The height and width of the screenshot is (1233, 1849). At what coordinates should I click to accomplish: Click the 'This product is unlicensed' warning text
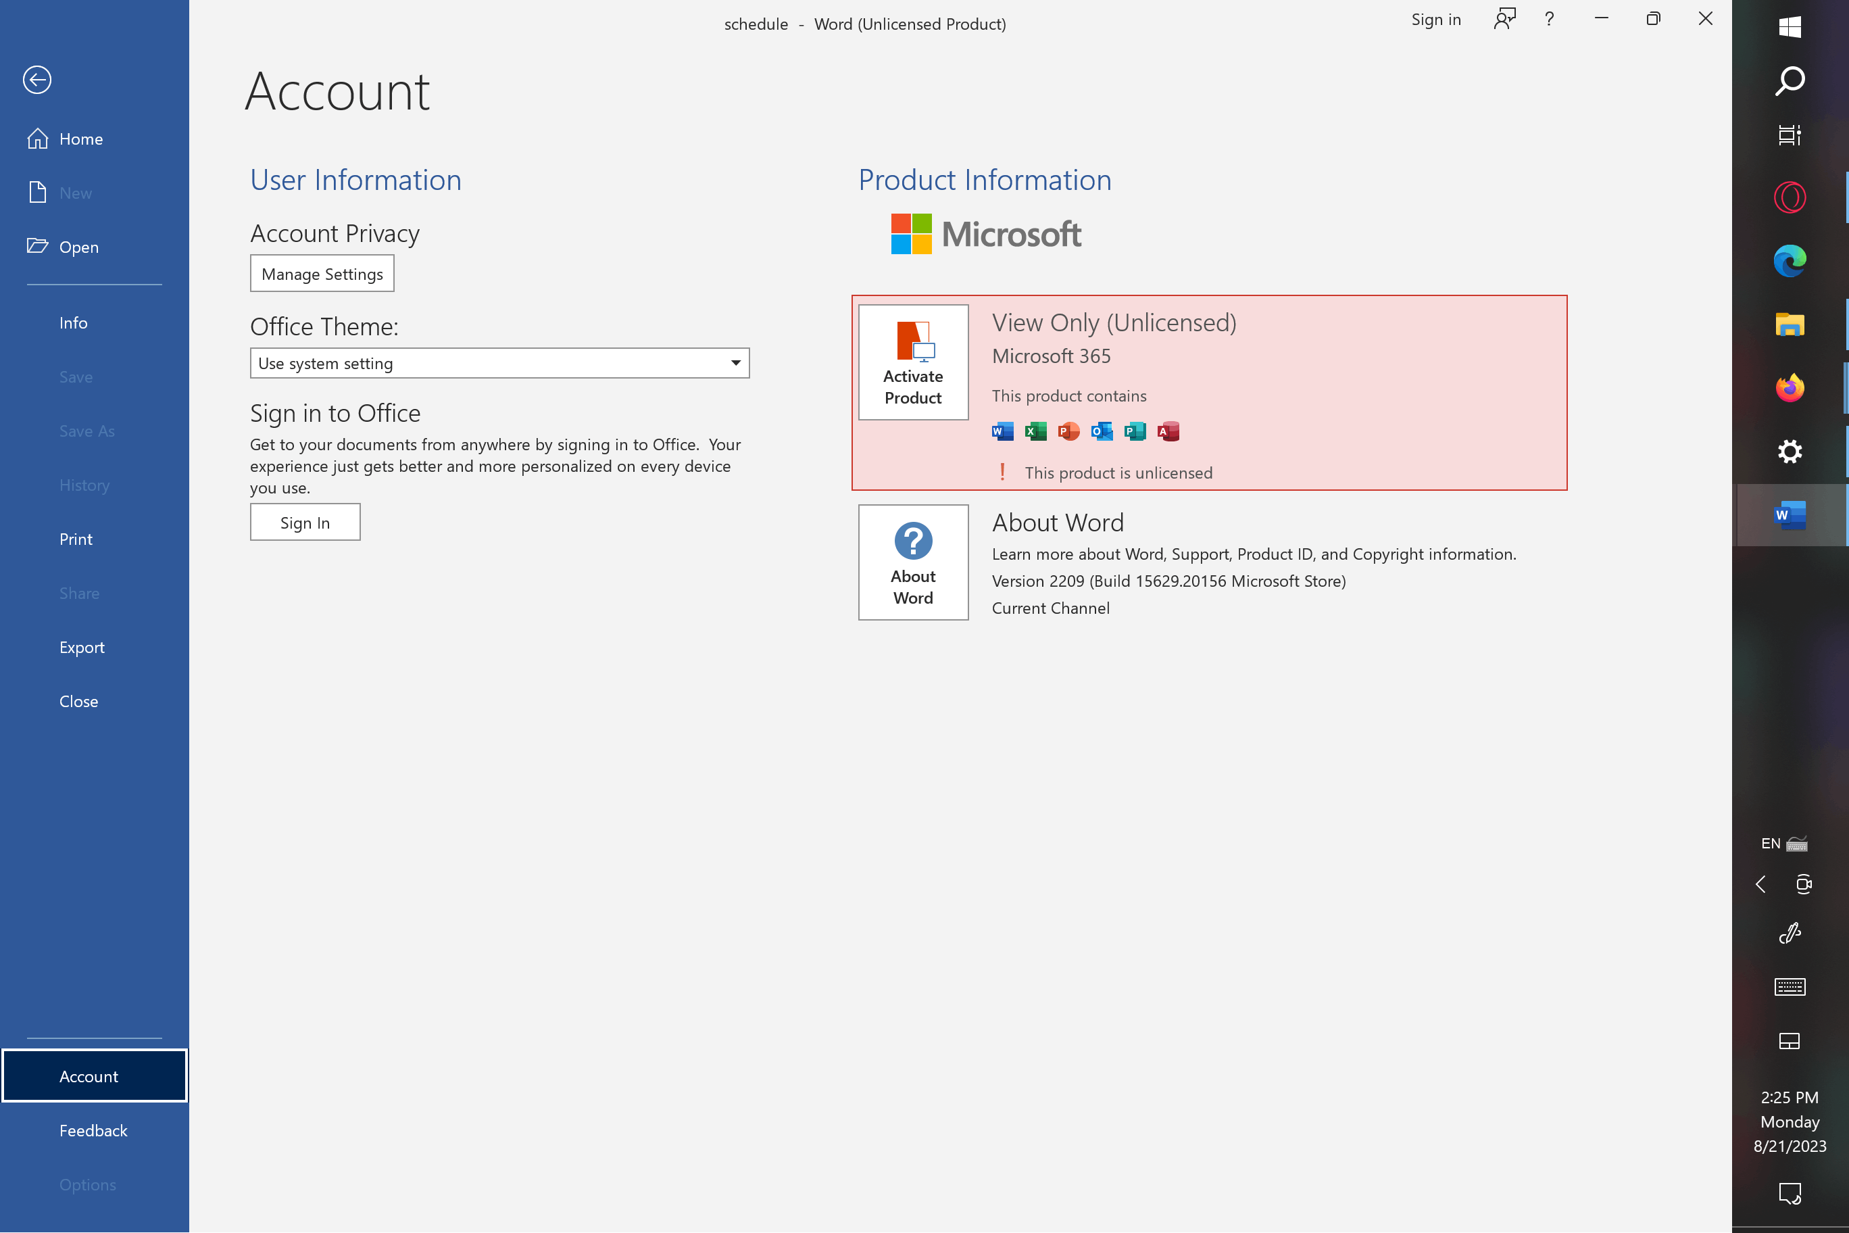1118,473
